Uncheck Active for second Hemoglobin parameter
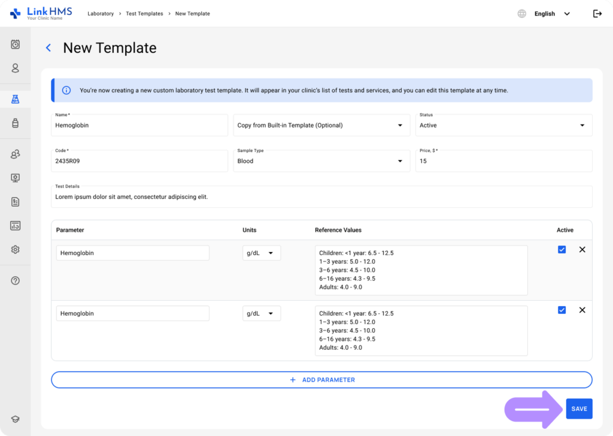This screenshot has width=613, height=436. [562, 310]
